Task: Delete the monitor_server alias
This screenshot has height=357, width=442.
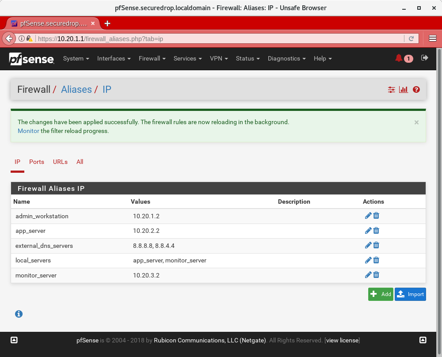Action: point(376,275)
